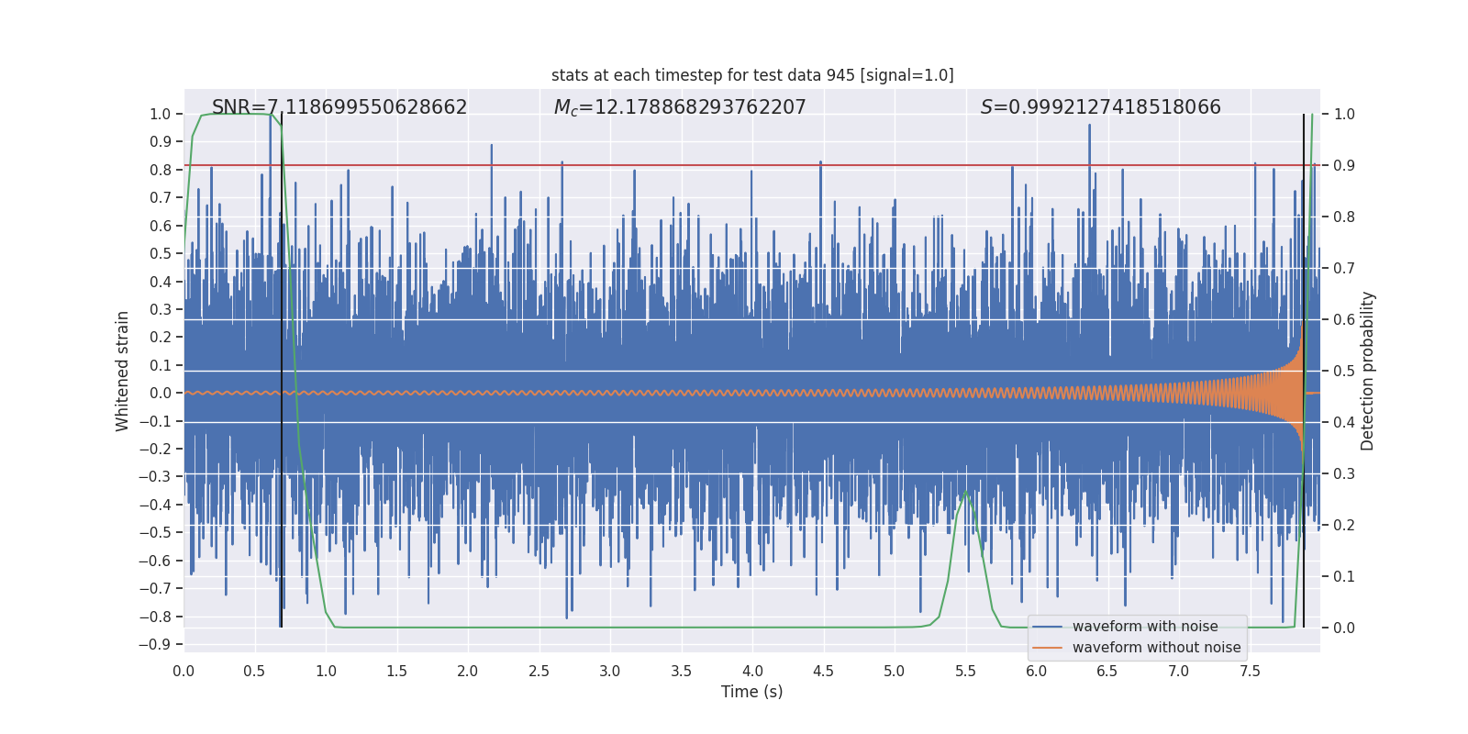Select Time axis tick label 3.5
This screenshot has height=734, width=1468.
tap(681, 671)
